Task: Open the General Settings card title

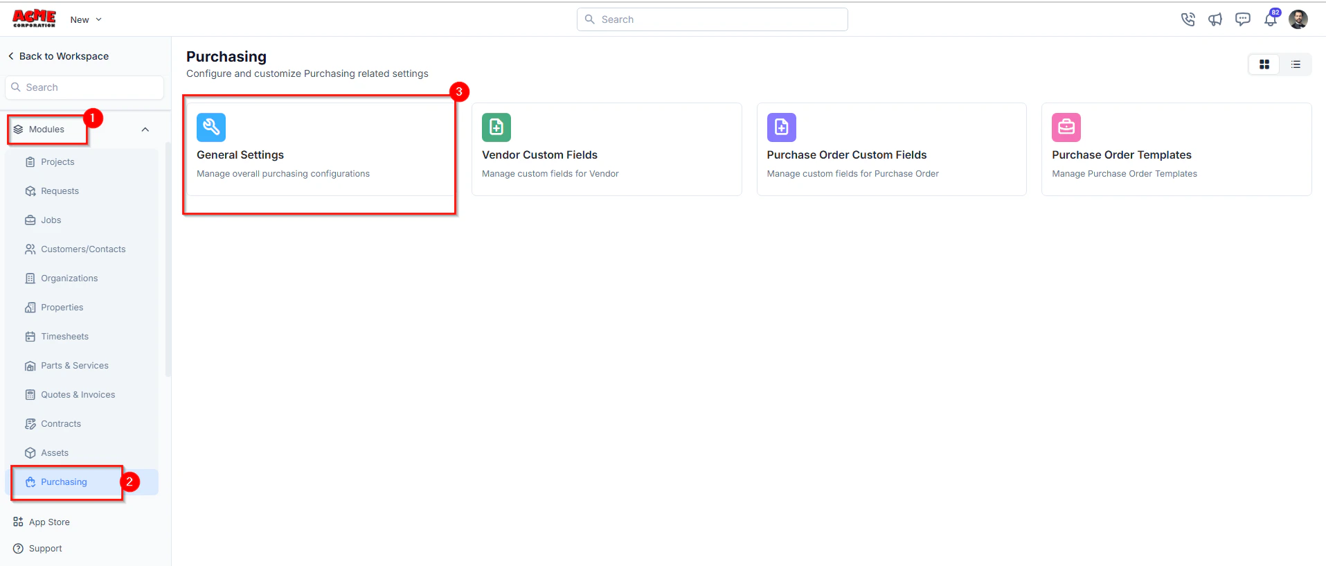Action: (x=240, y=155)
